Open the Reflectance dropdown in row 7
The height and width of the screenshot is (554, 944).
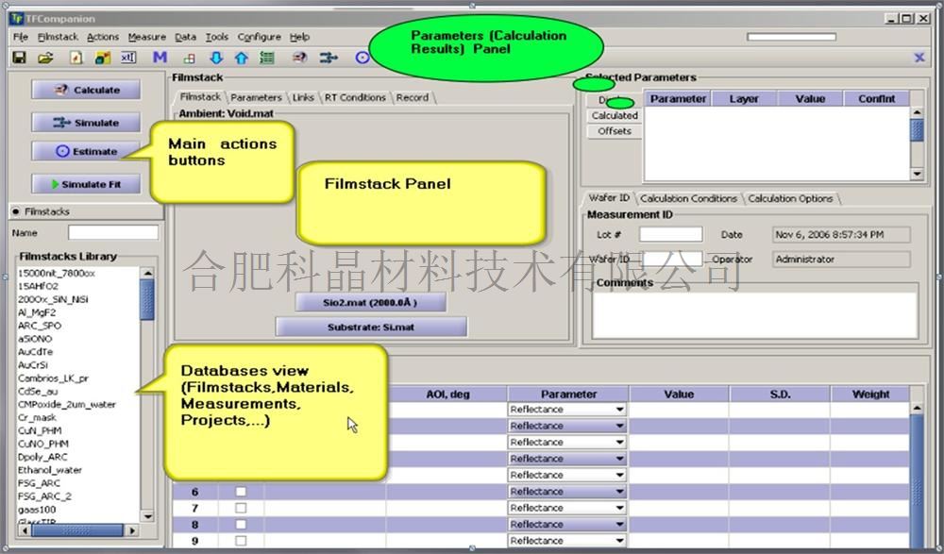click(566, 509)
